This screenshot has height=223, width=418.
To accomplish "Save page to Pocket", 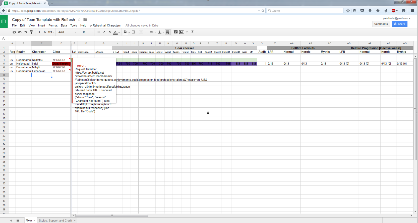I will pyautogui.click(x=362, y=11).
